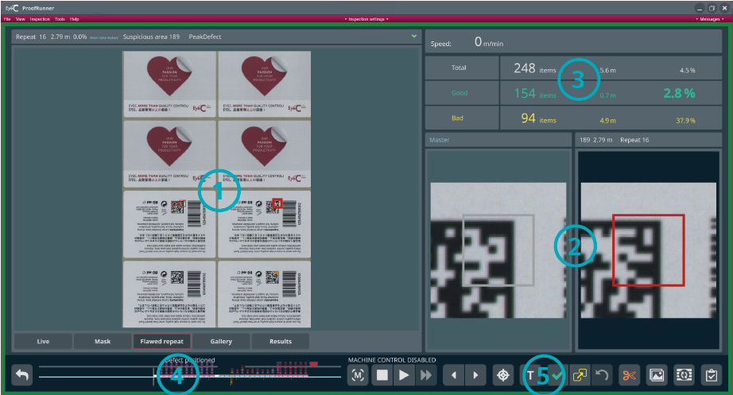The height and width of the screenshot is (395, 733).
Task: Click the undo curved arrow icon
Action: [x=602, y=375]
